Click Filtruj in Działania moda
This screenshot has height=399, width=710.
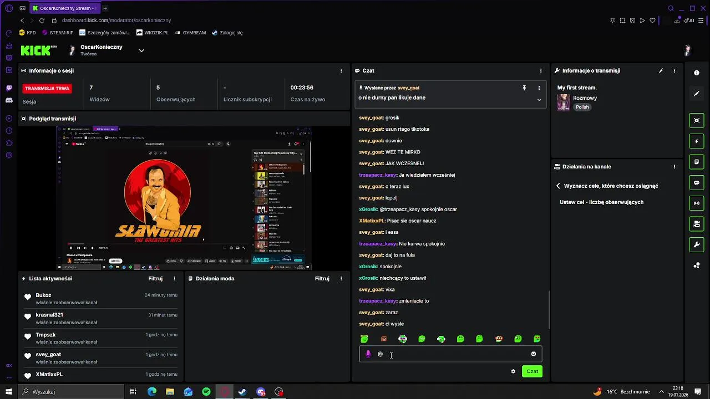pos(322,279)
